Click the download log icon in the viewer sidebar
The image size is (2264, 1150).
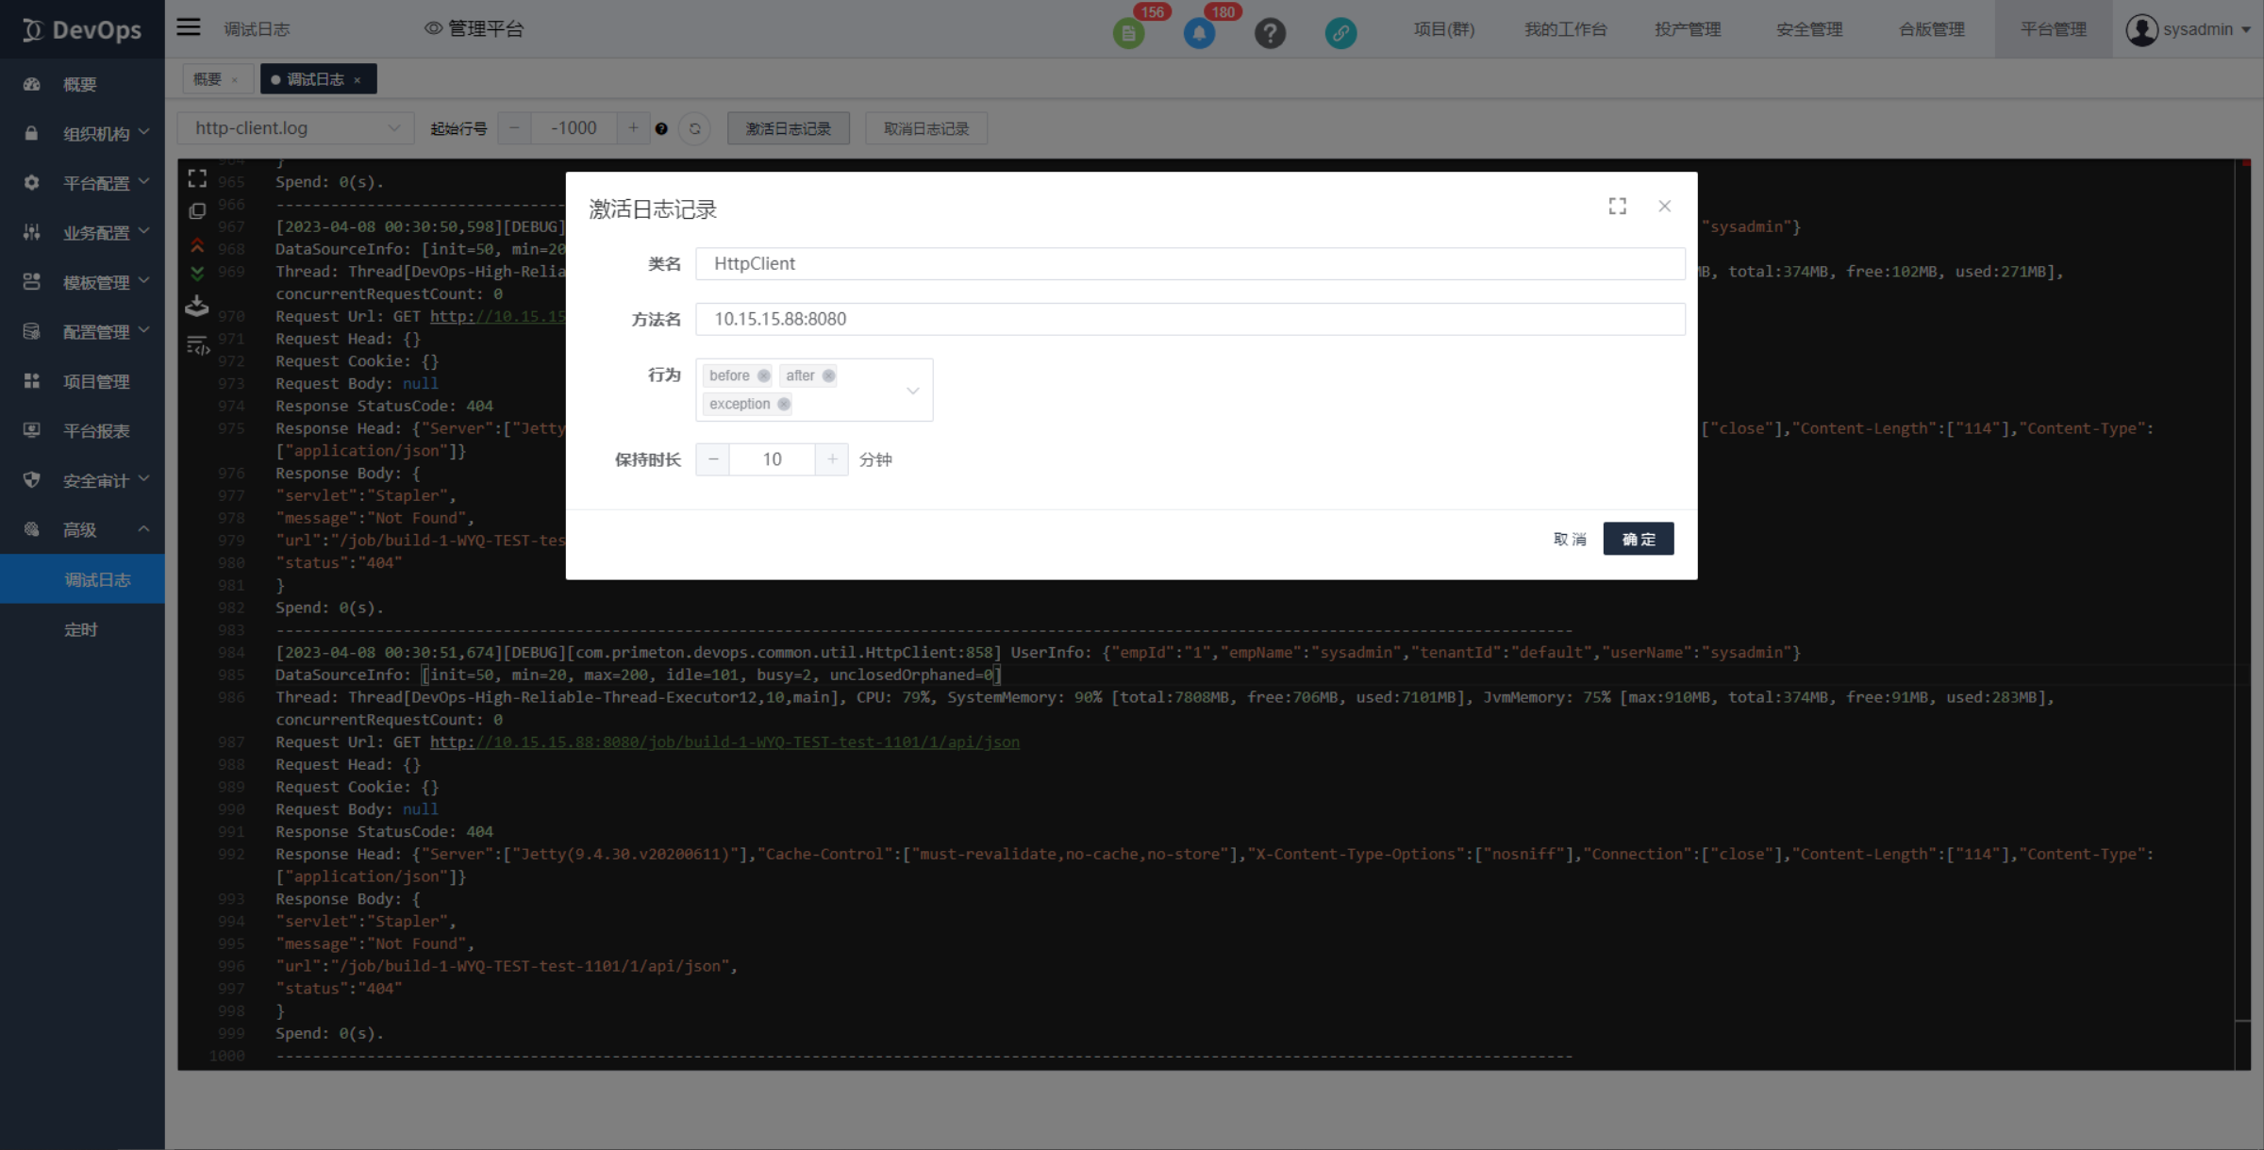[197, 306]
